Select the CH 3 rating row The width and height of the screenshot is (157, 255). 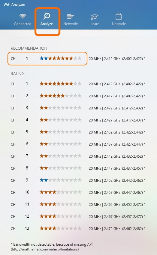pyautogui.click(x=78, y=108)
